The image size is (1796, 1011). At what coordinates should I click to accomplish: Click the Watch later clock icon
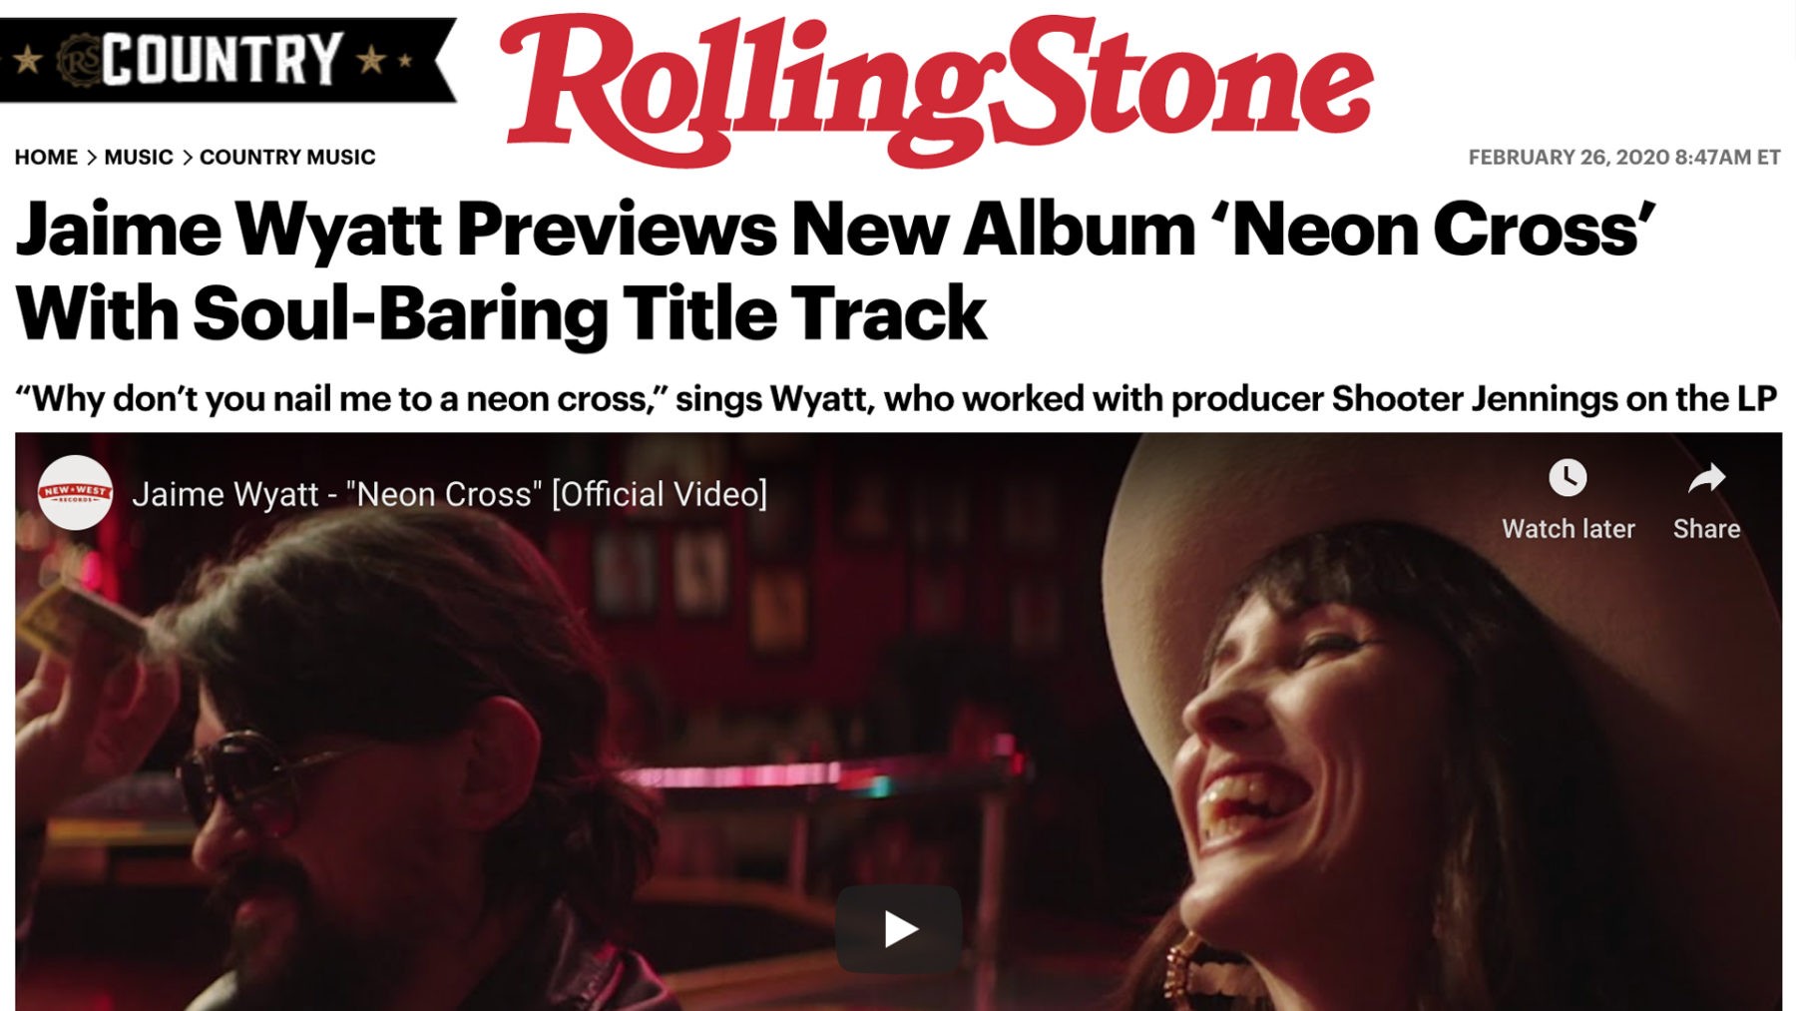point(1568,478)
